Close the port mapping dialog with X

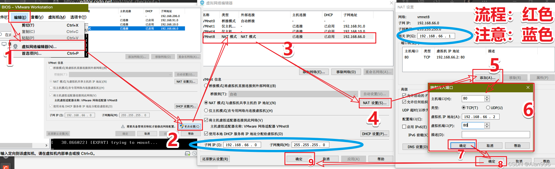pyautogui.click(x=528, y=87)
